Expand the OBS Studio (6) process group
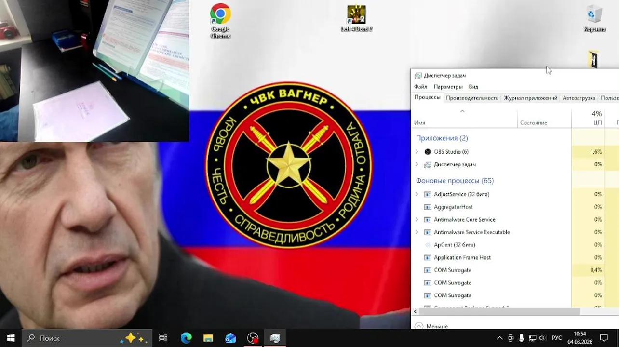The image size is (619, 347). (x=417, y=152)
